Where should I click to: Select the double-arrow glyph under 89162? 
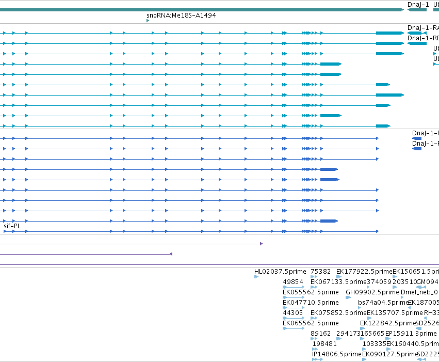(314, 339)
